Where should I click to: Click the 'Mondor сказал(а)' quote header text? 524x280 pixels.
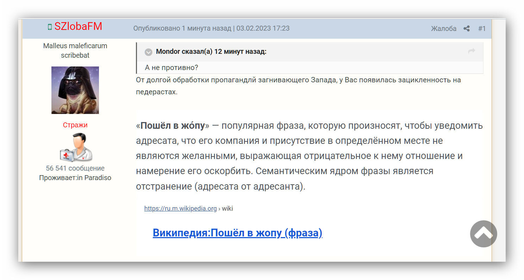tap(211, 52)
